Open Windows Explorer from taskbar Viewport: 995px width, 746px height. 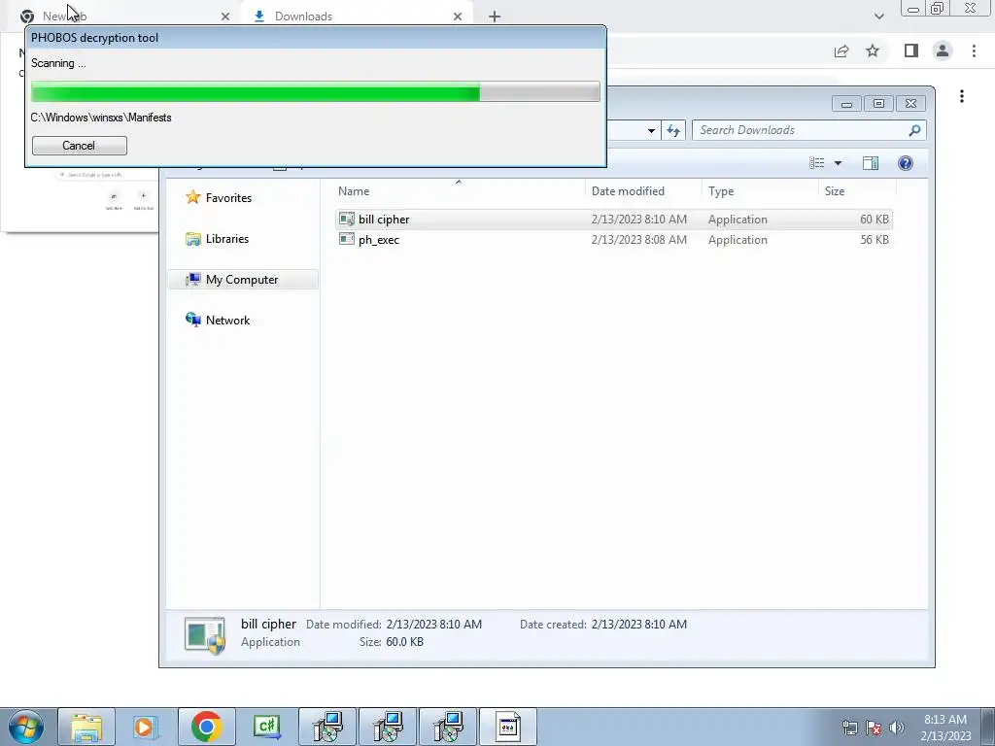(86, 727)
